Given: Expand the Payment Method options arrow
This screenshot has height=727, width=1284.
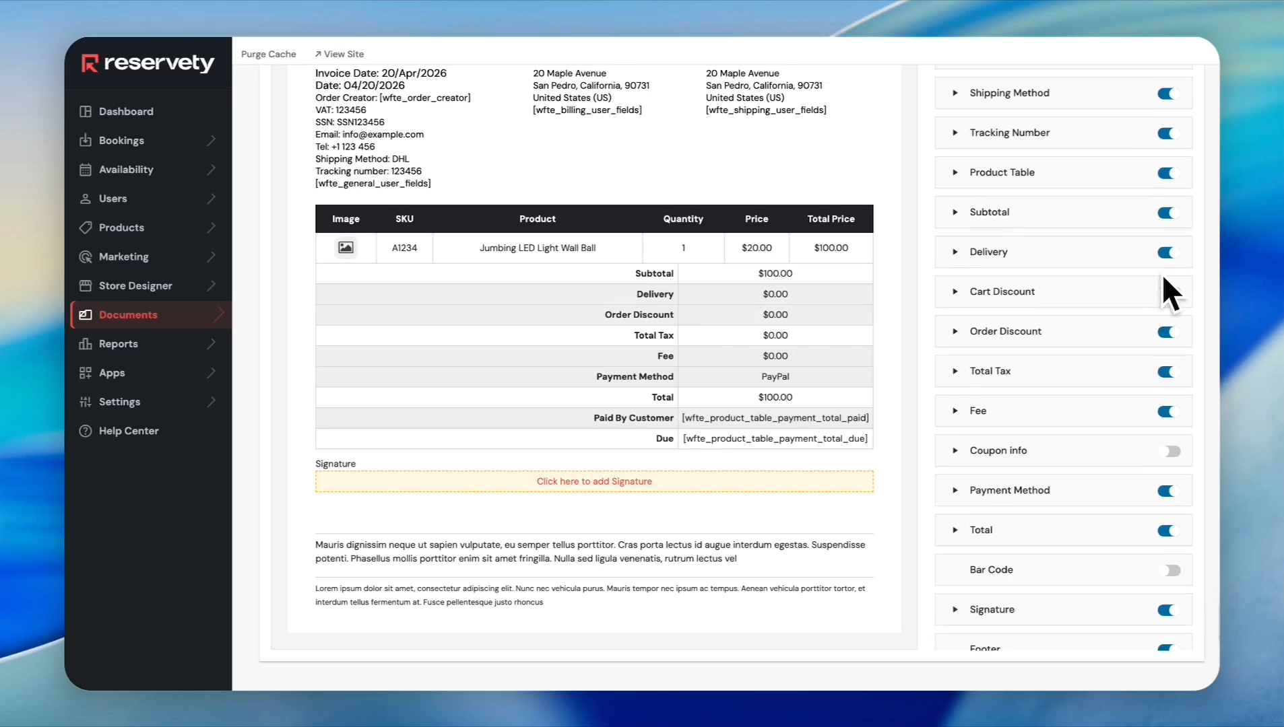Looking at the screenshot, I should tap(955, 490).
